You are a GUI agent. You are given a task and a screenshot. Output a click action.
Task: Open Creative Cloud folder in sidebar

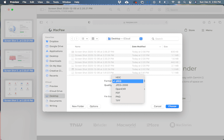55,71
